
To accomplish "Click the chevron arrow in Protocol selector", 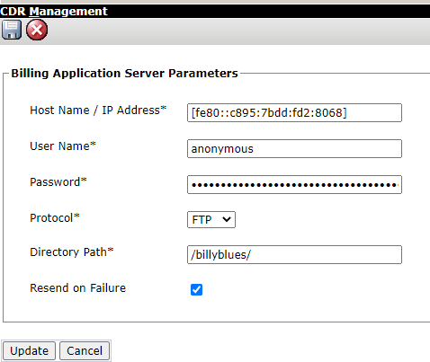I will click(x=227, y=219).
